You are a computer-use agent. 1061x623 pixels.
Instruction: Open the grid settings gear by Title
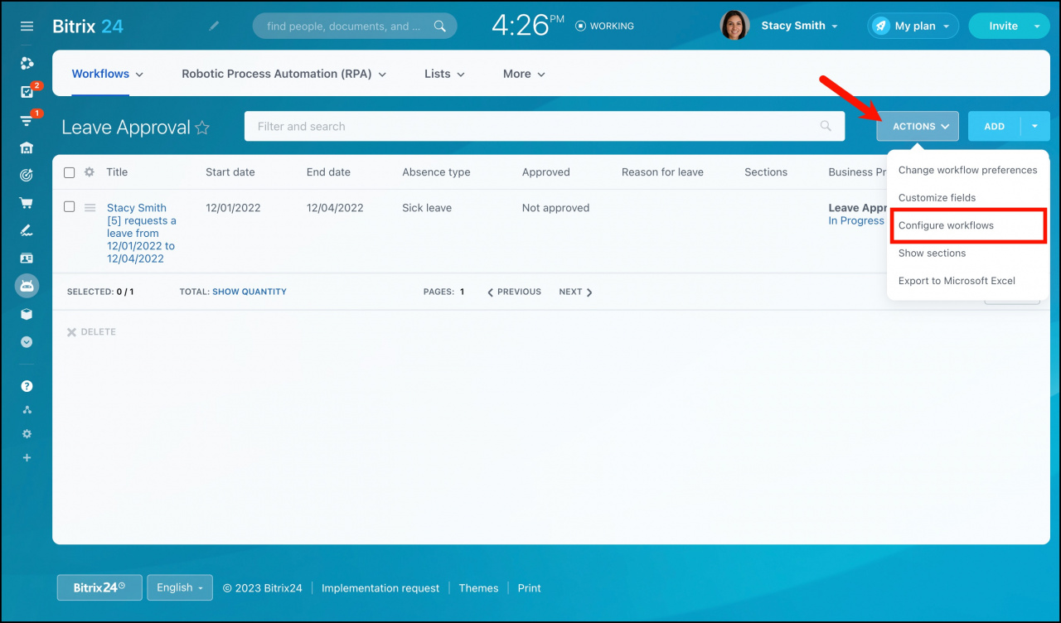90,172
